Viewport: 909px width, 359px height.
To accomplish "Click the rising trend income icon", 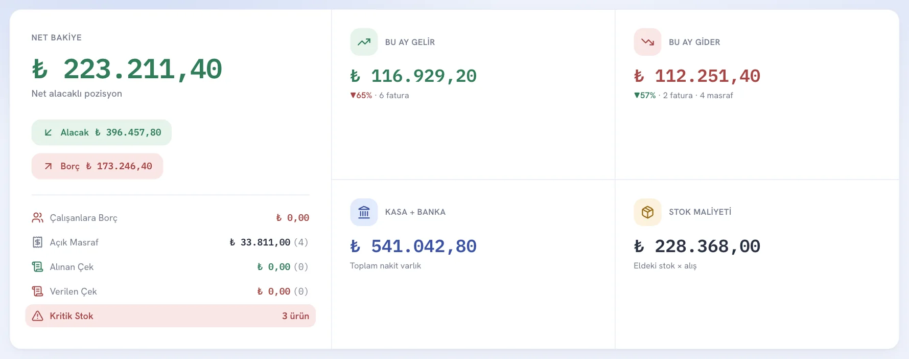I will click(x=364, y=42).
